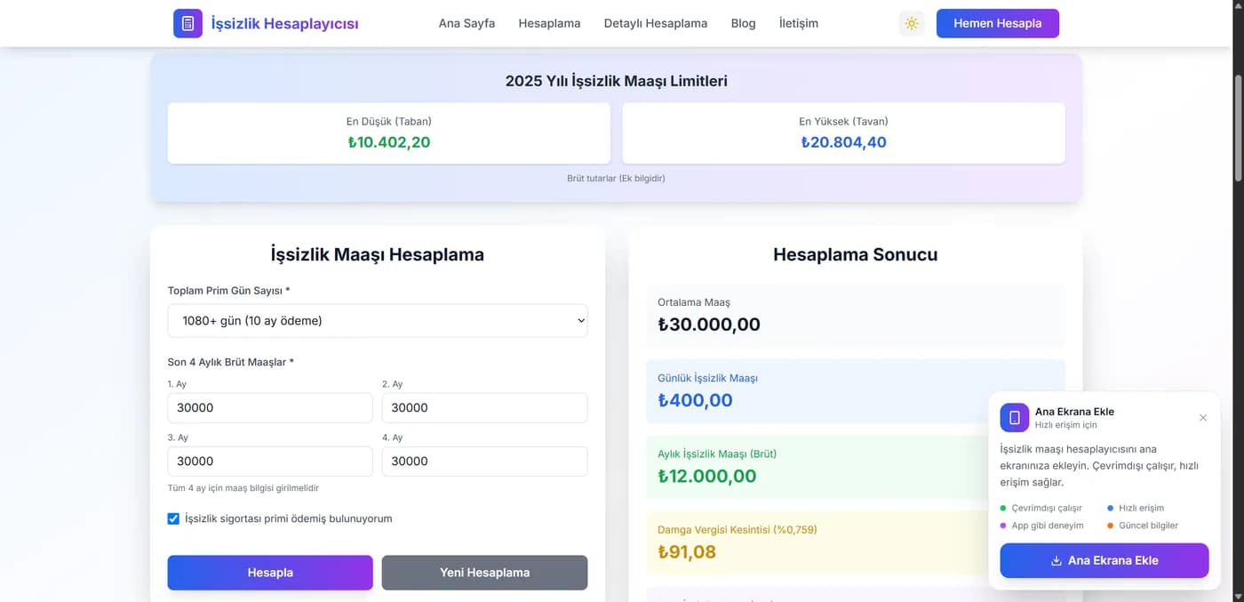Click the 2. Ay salary field
This screenshot has width=1244, height=602.
(484, 408)
